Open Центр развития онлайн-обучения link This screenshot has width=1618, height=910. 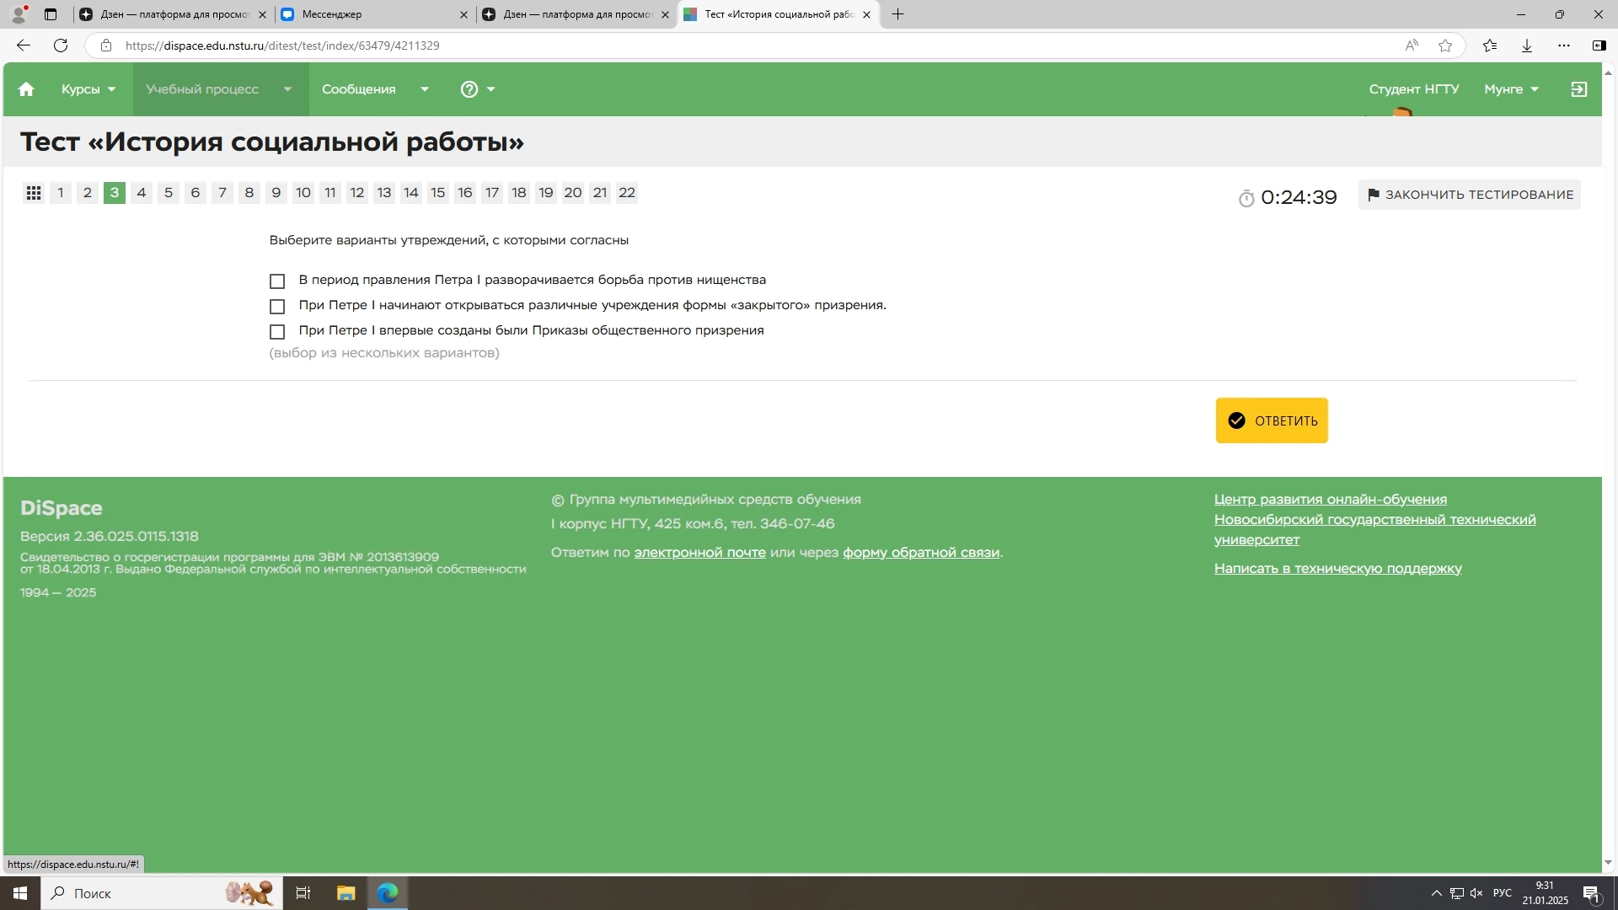pos(1331,500)
